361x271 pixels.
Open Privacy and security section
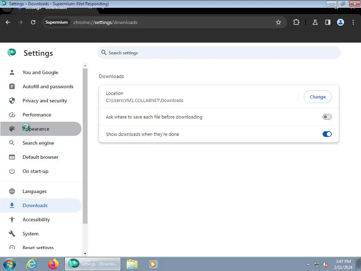[x=41, y=101]
